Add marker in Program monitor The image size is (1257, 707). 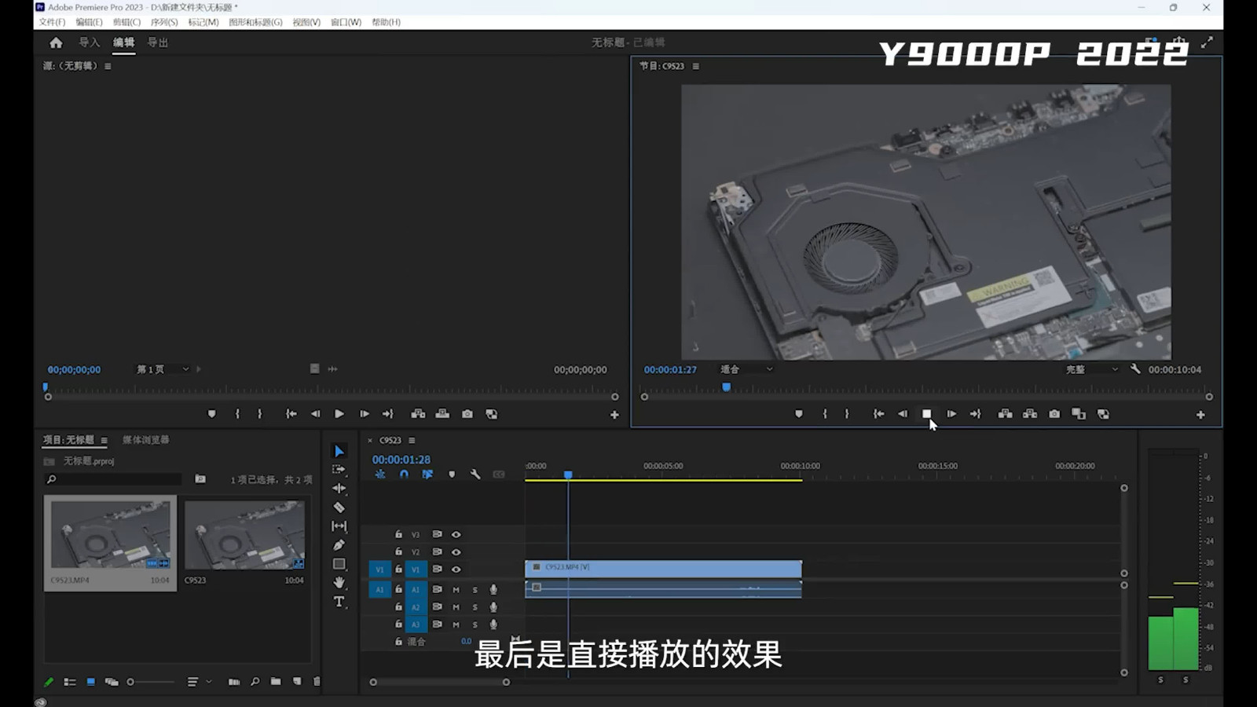pos(799,414)
